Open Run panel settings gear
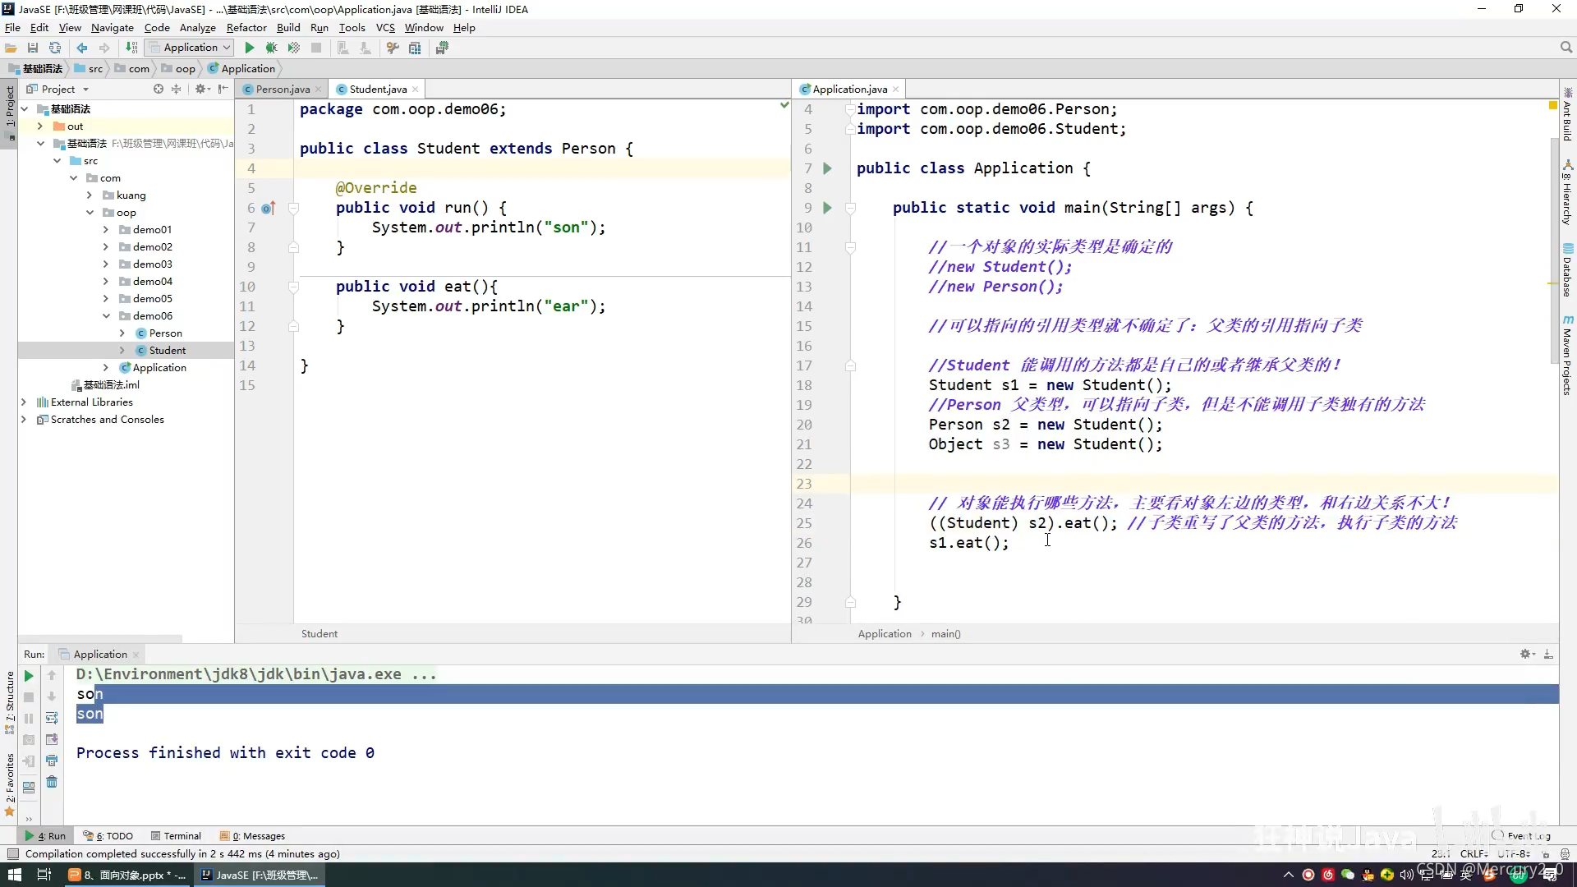1577x887 pixels. click(1527, 654)
